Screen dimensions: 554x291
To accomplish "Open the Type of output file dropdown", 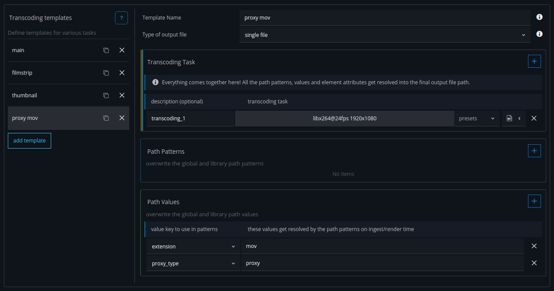I will pos(384,35).
